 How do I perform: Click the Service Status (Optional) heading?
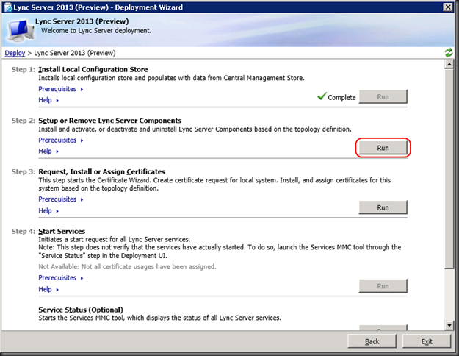(81, 310)
